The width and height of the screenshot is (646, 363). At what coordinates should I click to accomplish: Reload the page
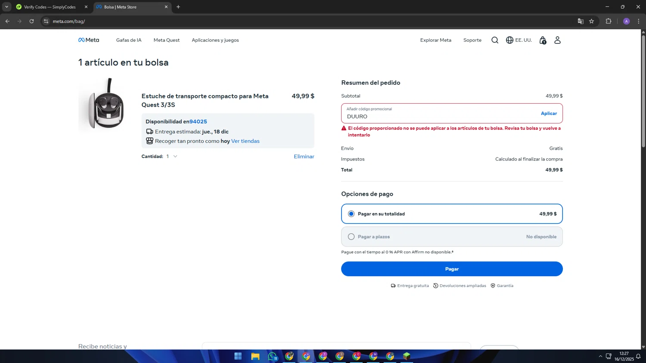(x=31, y=21)
